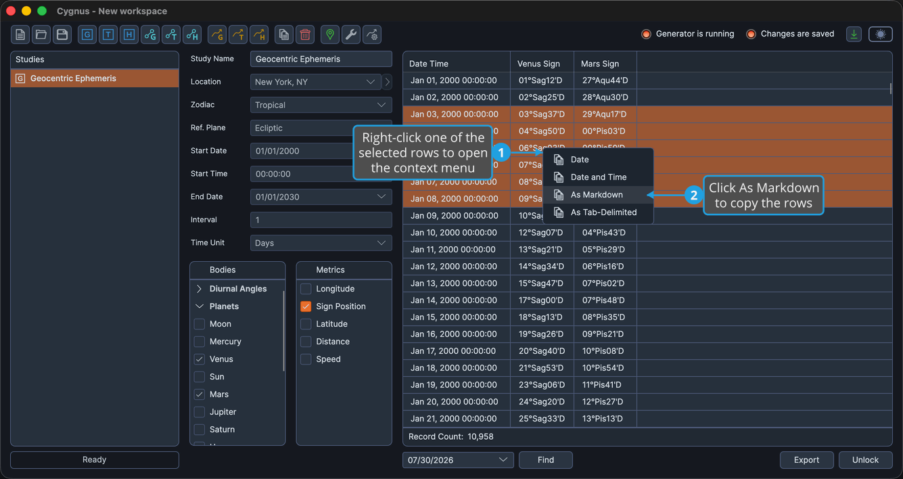This screenshot has width=903, height=479.
Task: Open the chart settings gear icon
Action: click(372, 35)
